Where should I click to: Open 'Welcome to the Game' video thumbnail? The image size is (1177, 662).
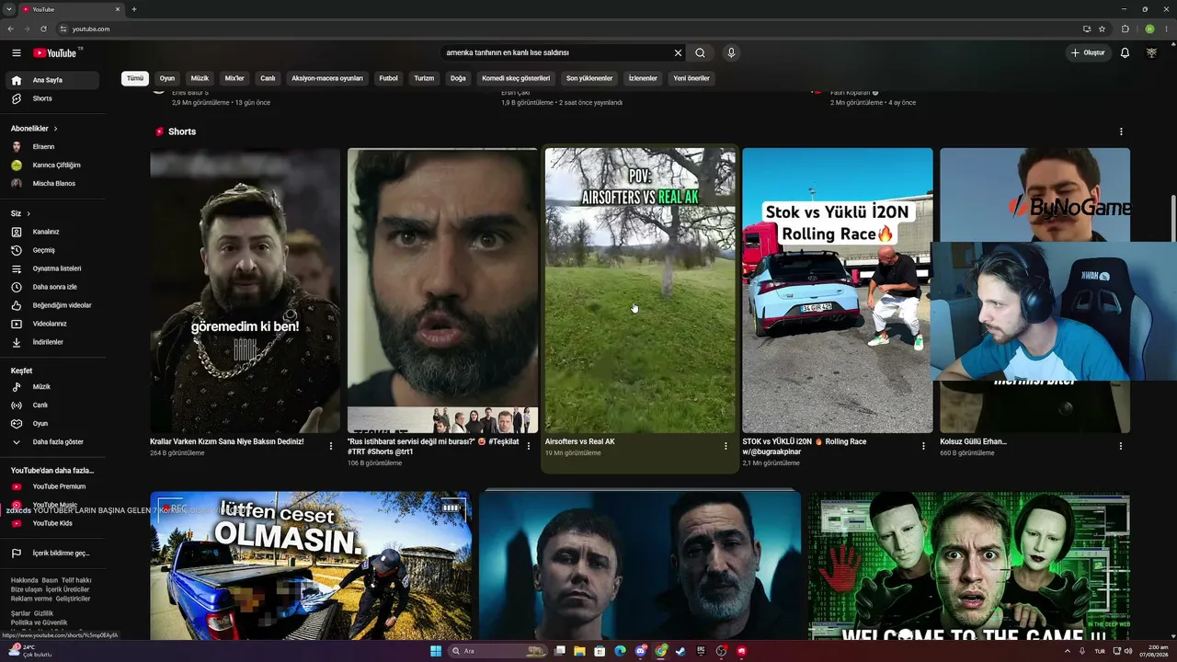pos(969,565)
